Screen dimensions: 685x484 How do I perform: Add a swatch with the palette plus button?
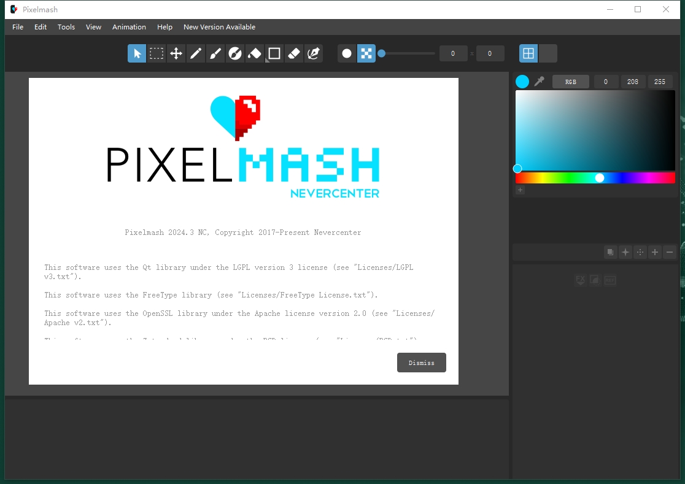[520, 190]
